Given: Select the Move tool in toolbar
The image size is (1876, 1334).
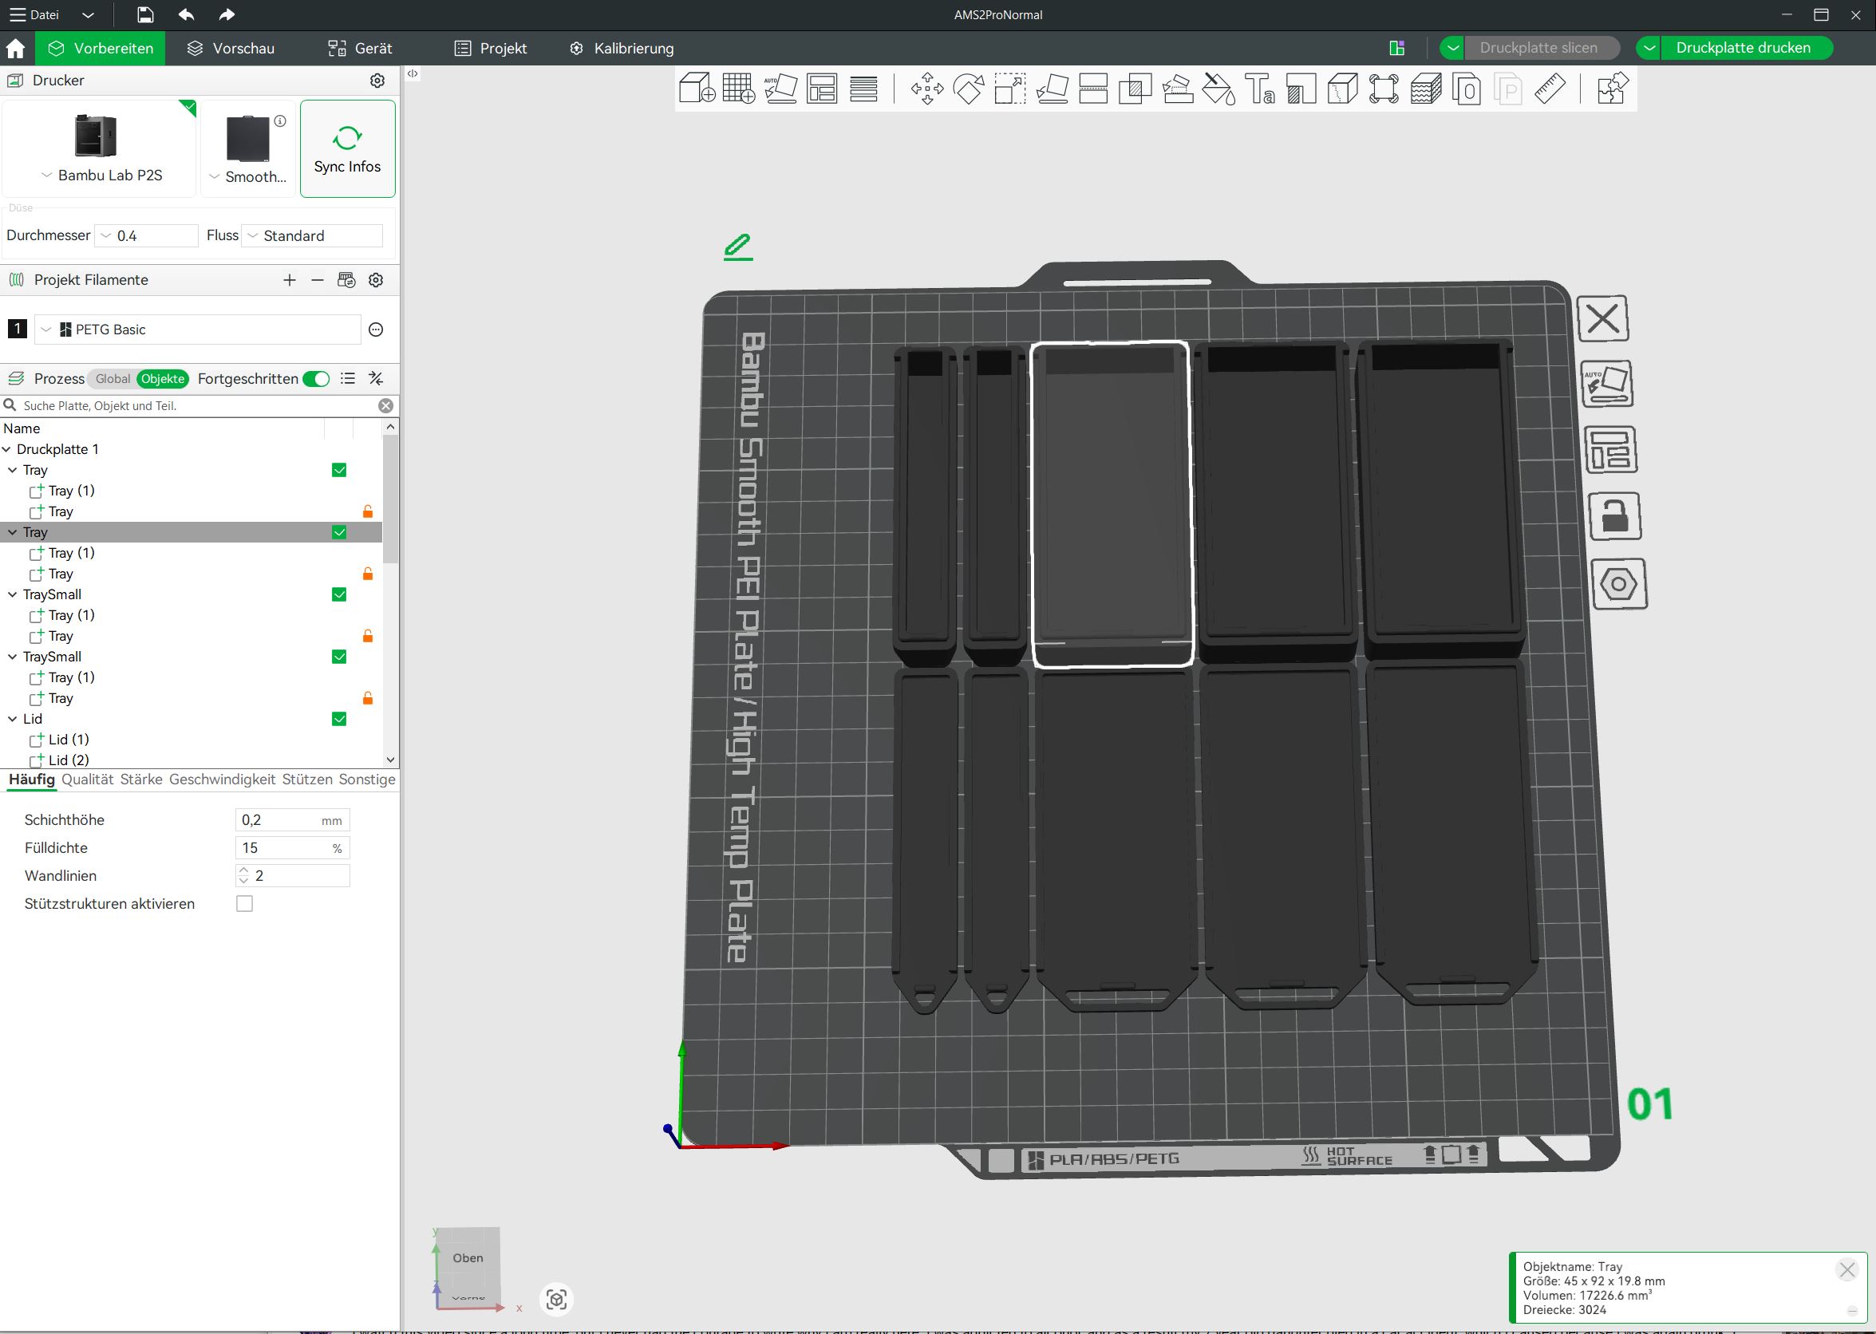Looking at the screenshot, I should 926,88.
